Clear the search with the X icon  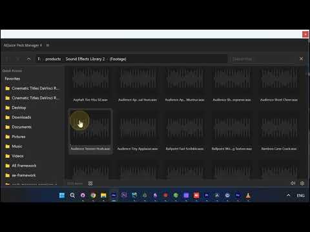tap(301, 59)
